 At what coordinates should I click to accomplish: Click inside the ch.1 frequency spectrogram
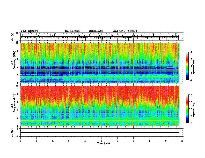point(100,63)
